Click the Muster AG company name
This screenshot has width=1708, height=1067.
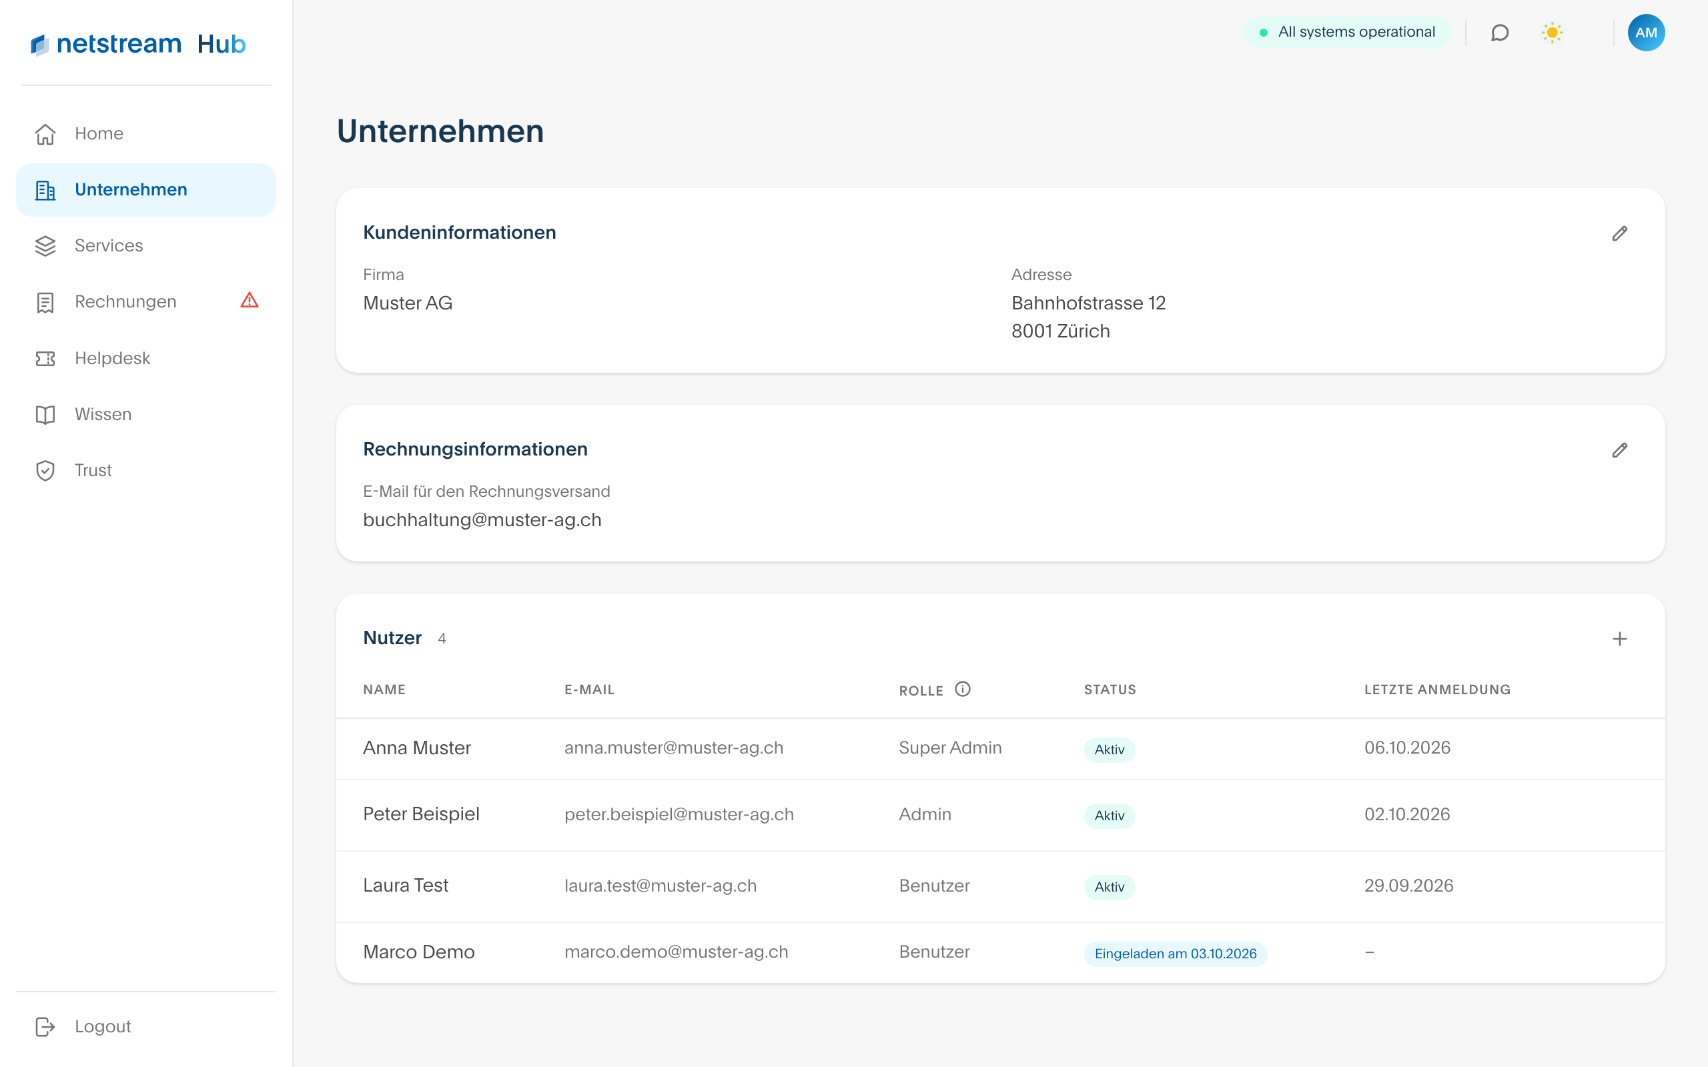click(x=407, y=303)
